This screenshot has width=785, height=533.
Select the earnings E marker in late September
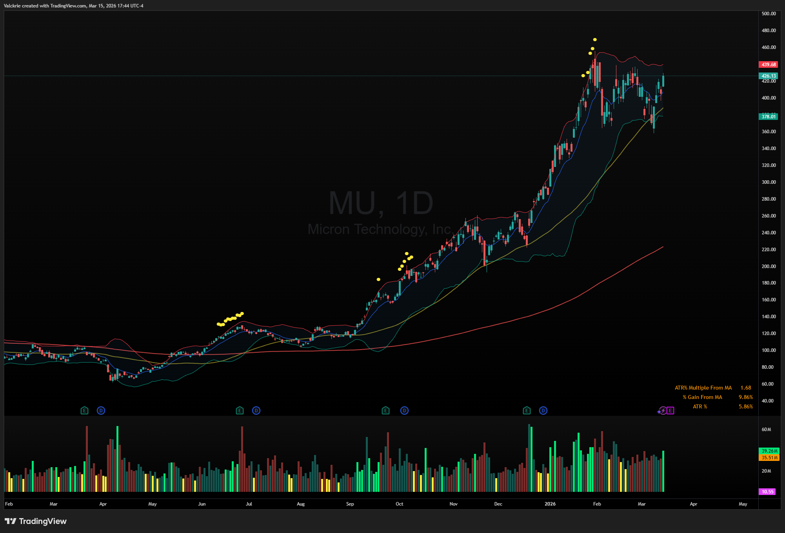(x=385, y=411)
